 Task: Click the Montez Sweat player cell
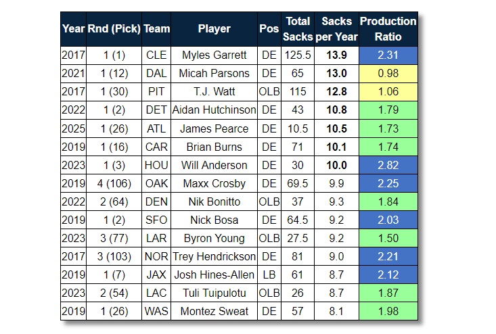click(x=215, y=311)
